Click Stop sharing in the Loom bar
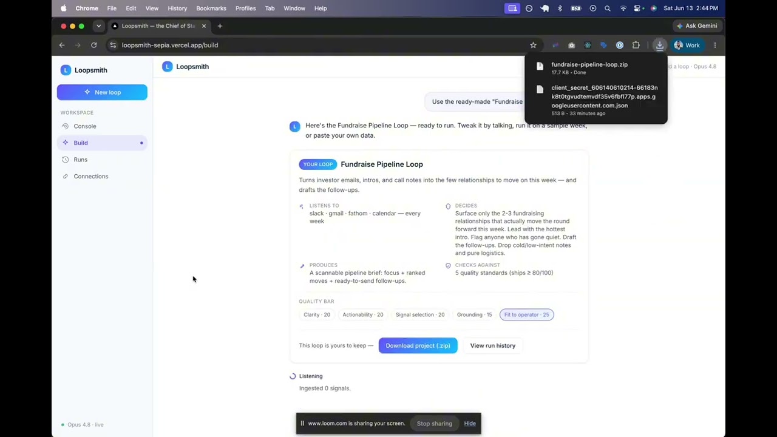Viewport: 777px width, 437px height. [x=434, y=424]
